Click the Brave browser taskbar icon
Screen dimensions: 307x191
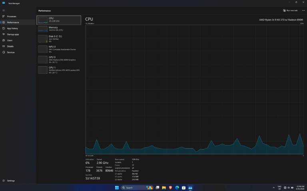point(170,187)
